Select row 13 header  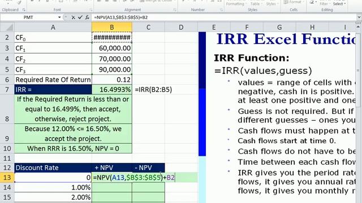tap(7, 178)
